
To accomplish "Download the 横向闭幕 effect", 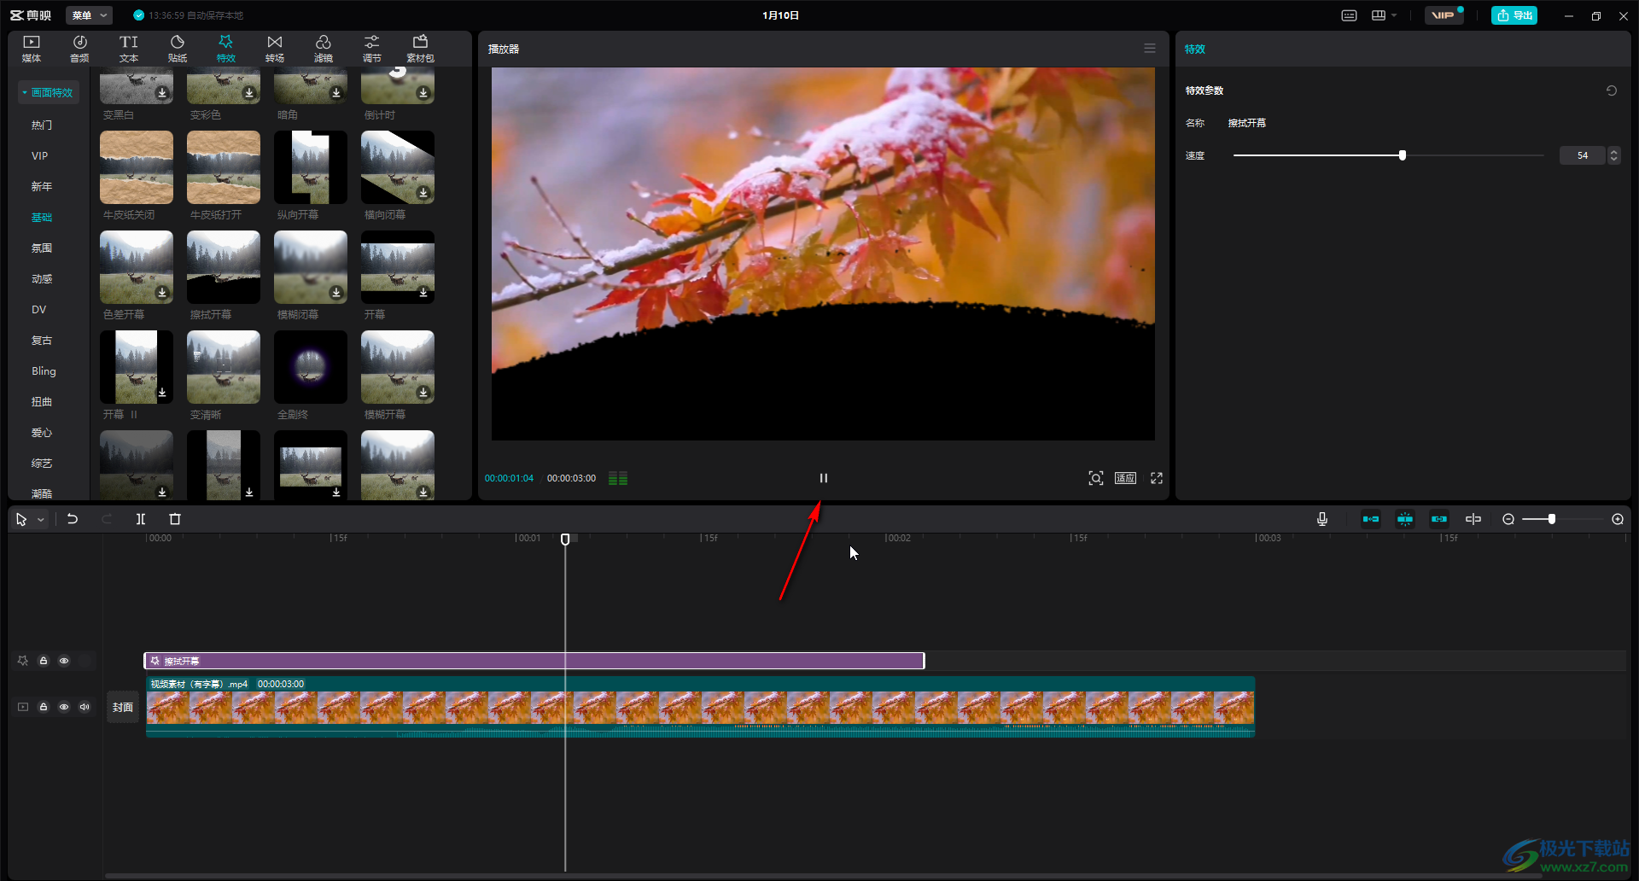I will [x=423, y=193].
